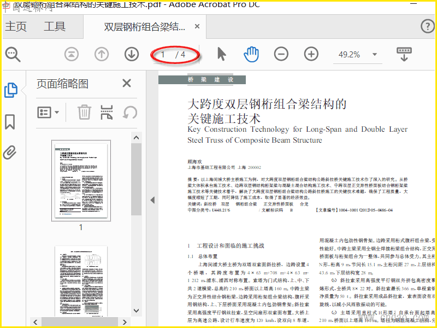This screenshot has height=328, width=437.
Task: Click the page number input field
Action: tap(163, 54)
